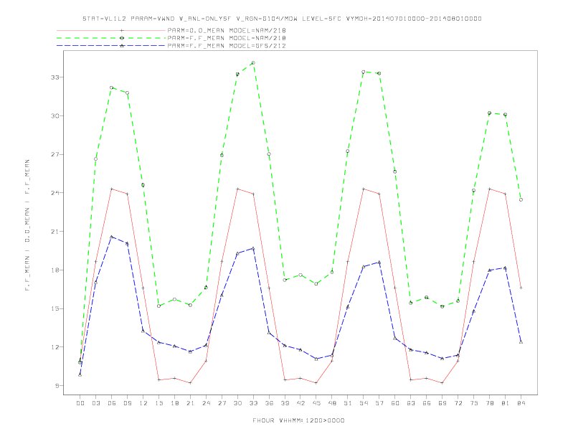
Task: Click x-axis tick label 12
Action: tap(143, 403)
